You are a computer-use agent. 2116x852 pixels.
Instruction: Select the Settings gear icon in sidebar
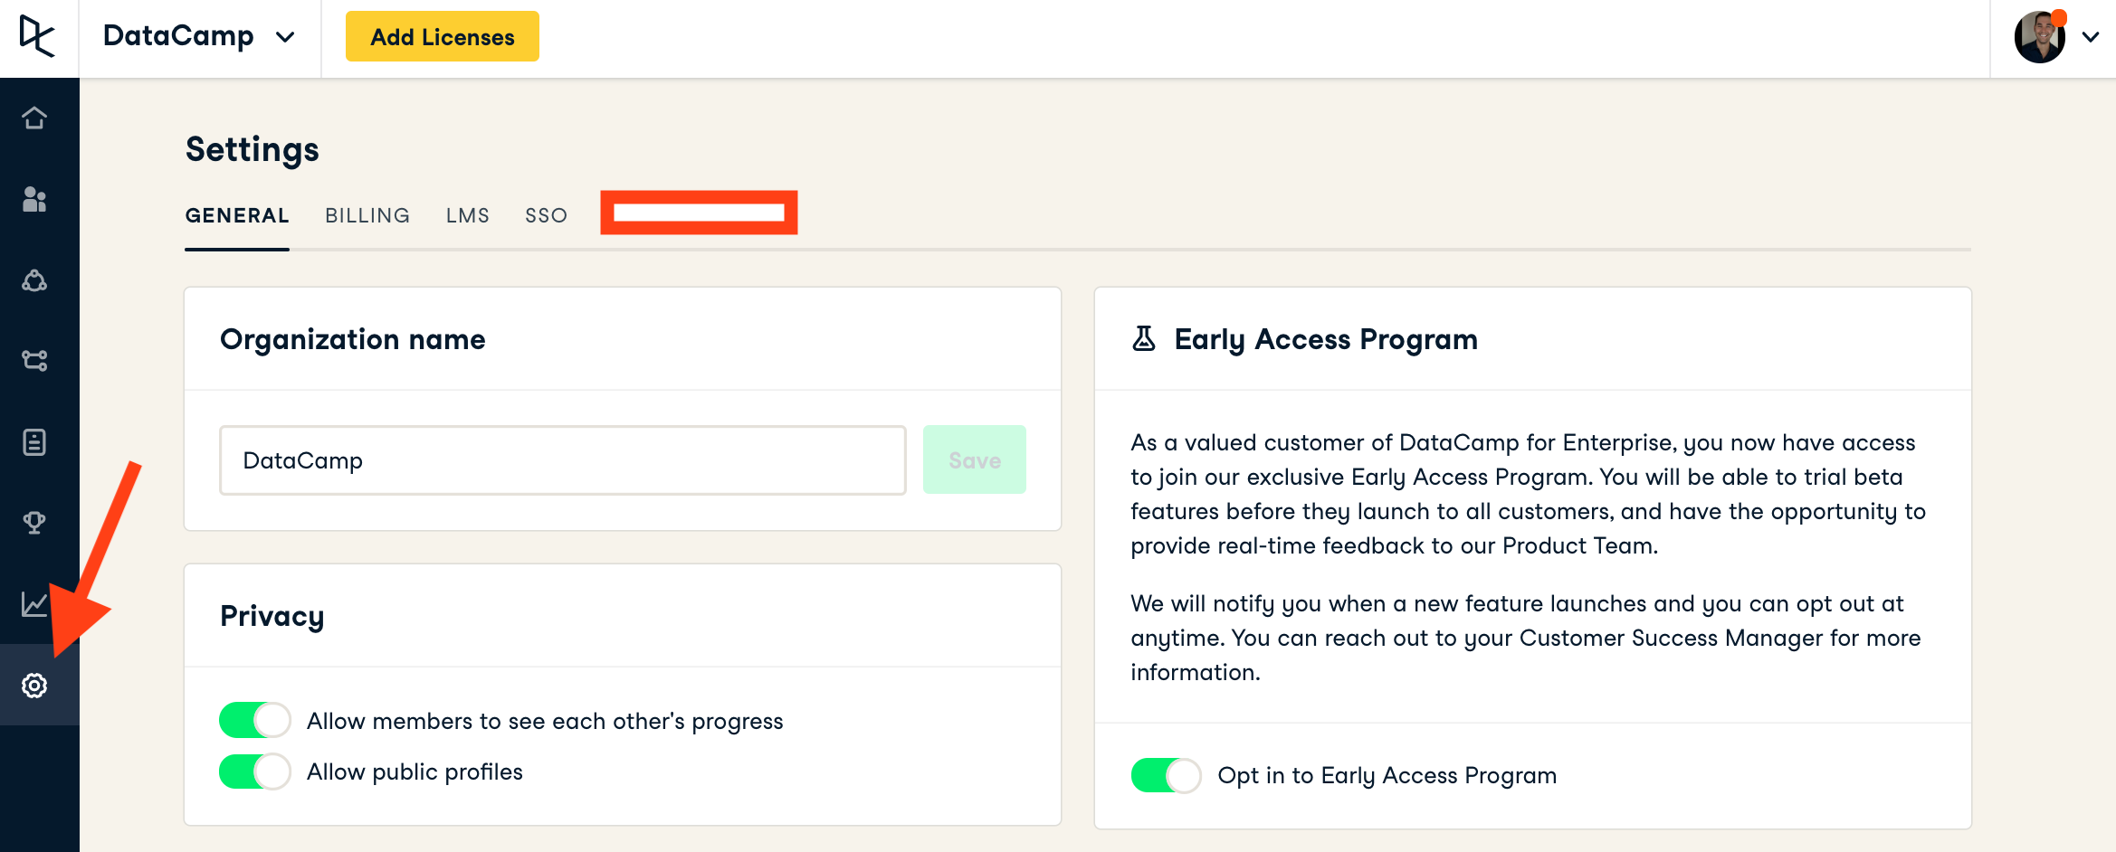tap(34, 686)
